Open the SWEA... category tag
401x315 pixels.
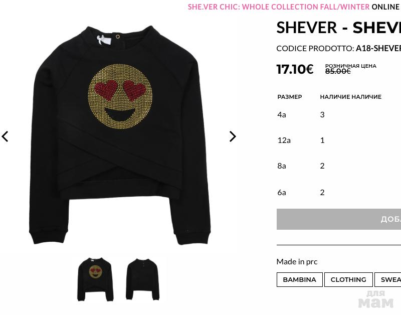tap(387, 279)
